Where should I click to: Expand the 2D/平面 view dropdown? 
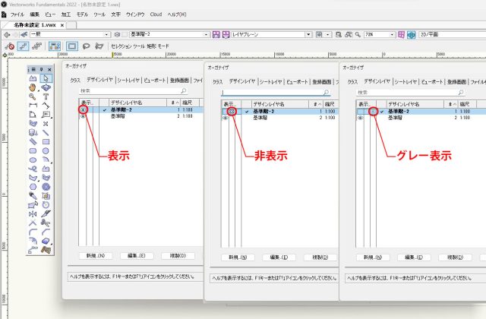tap(450, 35)
